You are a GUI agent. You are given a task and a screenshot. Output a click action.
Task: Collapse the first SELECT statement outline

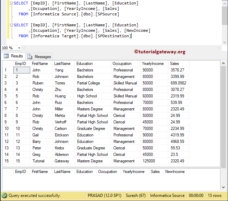point(11,3)
